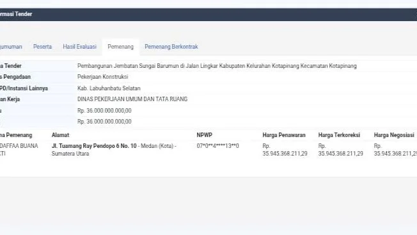Image resolution: width=417 pixels, height=235 pixels.
Task: Click the Alamat column header
Action: point(60,135)
